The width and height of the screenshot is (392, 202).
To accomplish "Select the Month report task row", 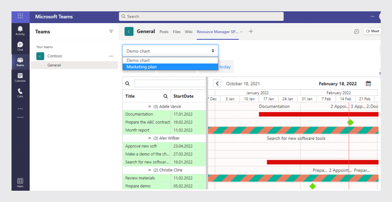I will coord(164,130).
